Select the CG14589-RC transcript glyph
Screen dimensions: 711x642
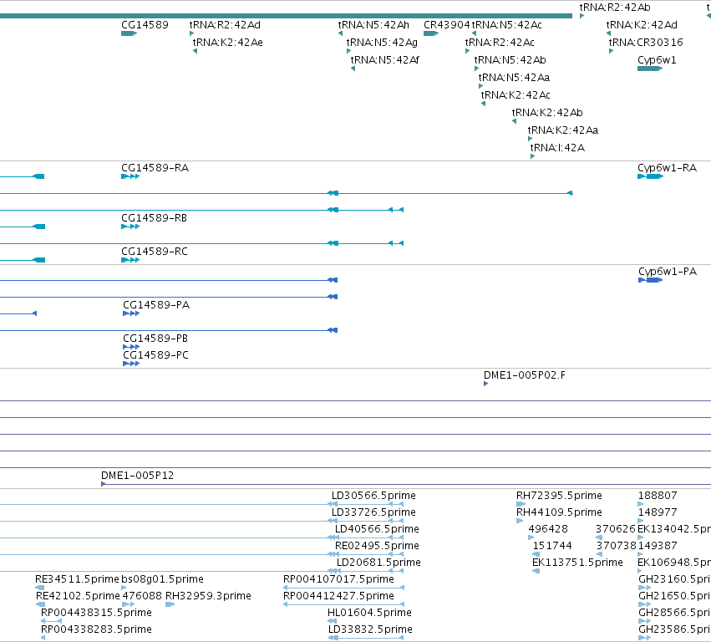pos(130,260)
